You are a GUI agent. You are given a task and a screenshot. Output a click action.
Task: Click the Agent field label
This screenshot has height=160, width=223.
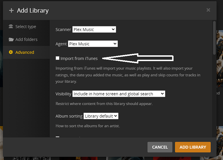click(61, 44)
